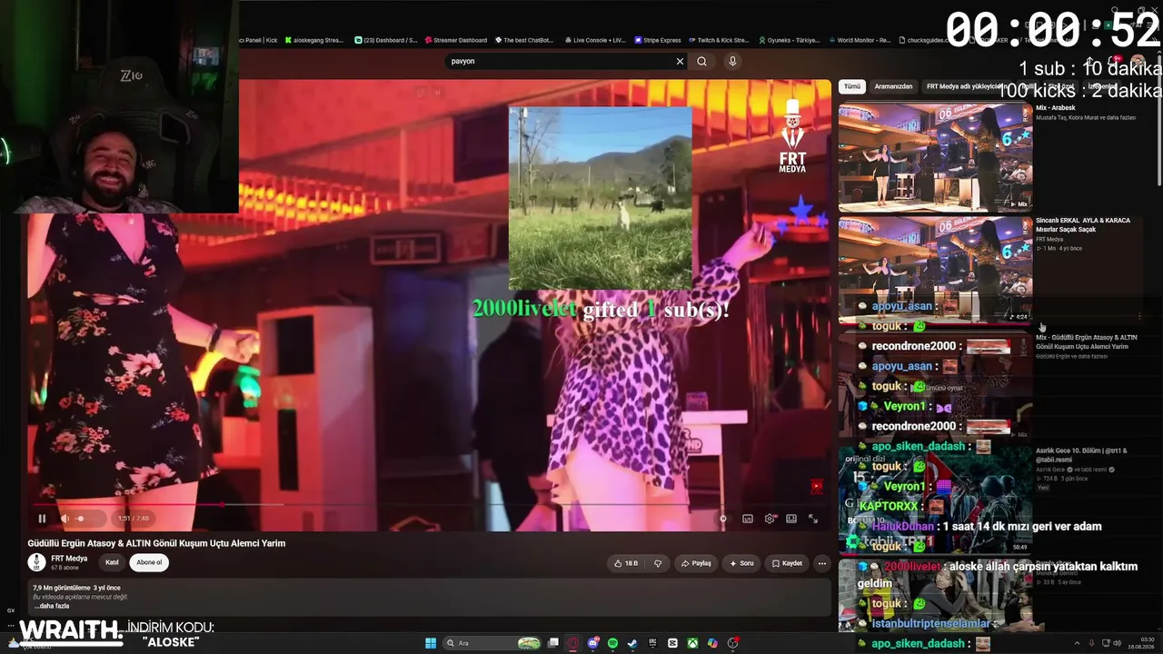Click FRT Medya channel name
The width and height of the screenshot is (1163, 654).
tap(69, 559)
